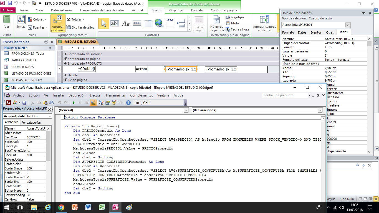Select the text box (ab|) control
This screenshot has width=379, height=213.
(x=114, y=23)
